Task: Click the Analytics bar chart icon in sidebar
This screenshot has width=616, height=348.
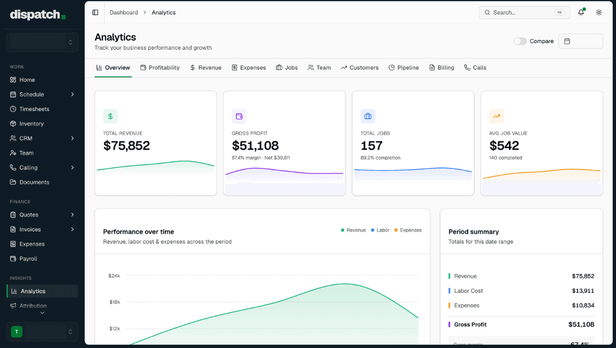Action: click(14, 291)
